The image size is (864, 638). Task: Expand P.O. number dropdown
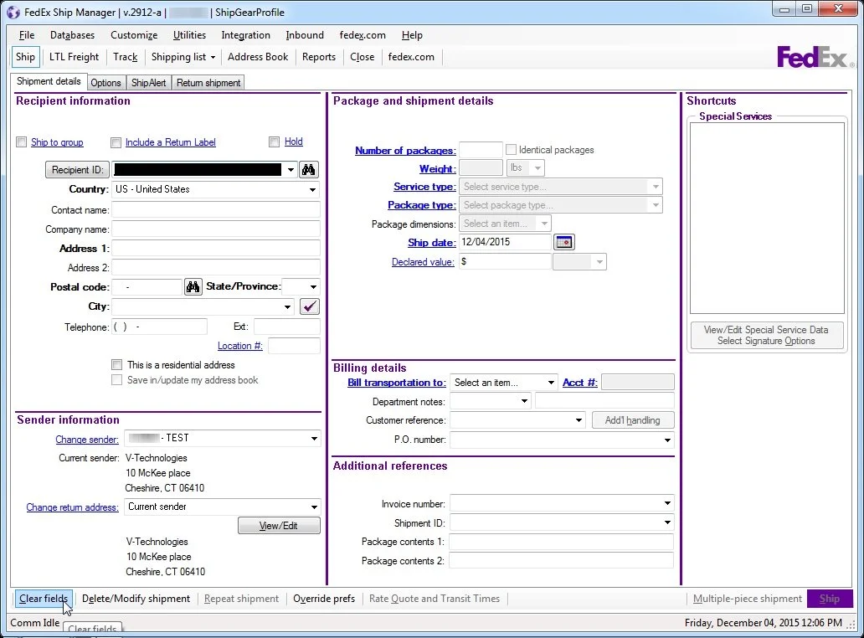(667, 440)
